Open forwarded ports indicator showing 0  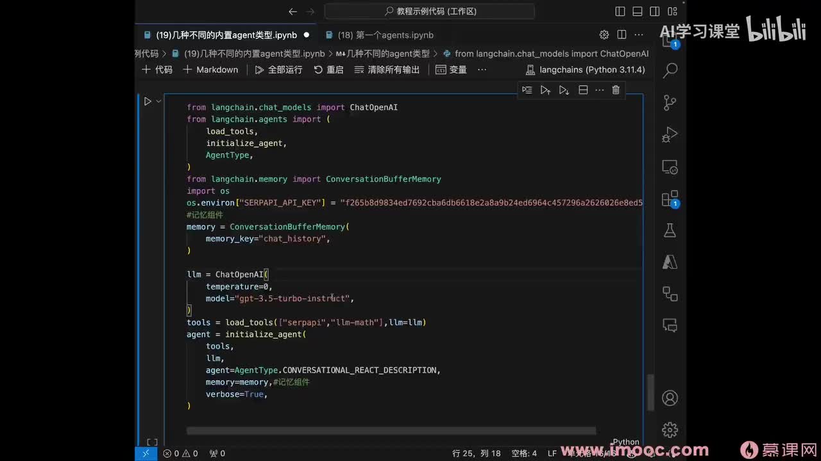(x=217, y=453)
